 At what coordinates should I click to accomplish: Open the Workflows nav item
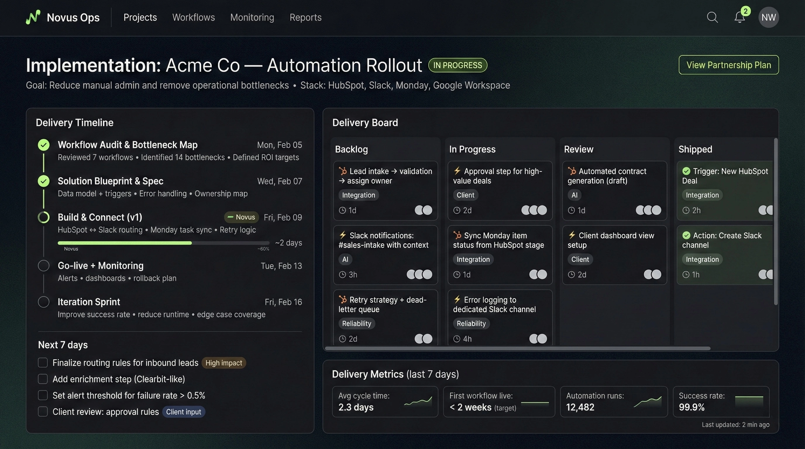coord(193,18)
